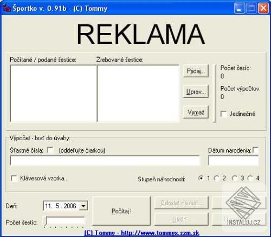Click the Pridaj... button
The width and height of the screenshot is (271, 237).
196,71
